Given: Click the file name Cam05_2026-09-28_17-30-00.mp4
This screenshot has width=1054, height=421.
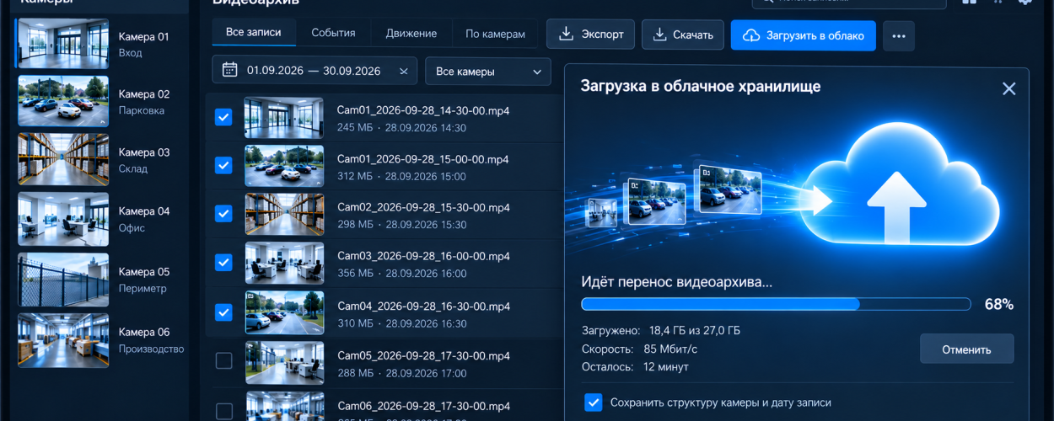Looking at the screenshot, I should (422, 355).
